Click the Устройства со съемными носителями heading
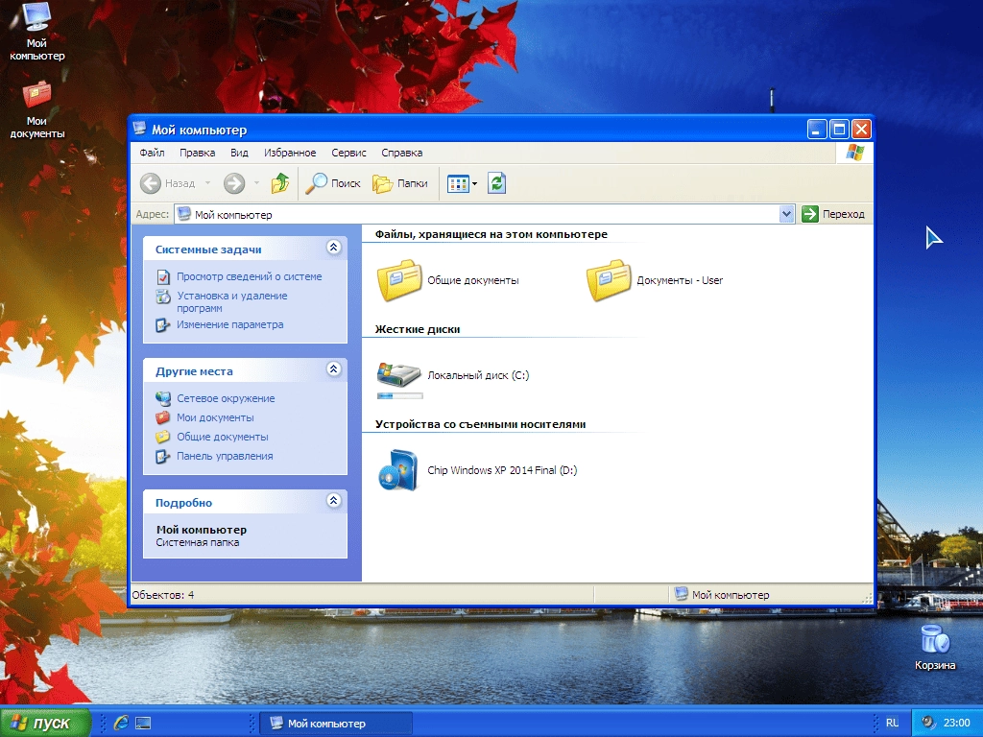Screen dimensions: 983x737 click(480, 424)
